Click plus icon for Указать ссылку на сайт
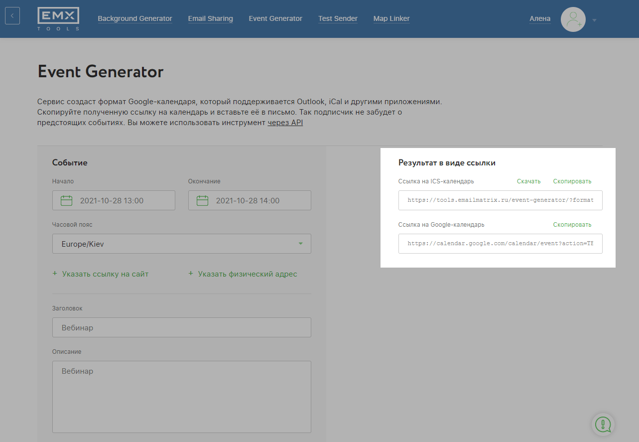Screen dimensions: 639x442 click(x=55, y=274)
